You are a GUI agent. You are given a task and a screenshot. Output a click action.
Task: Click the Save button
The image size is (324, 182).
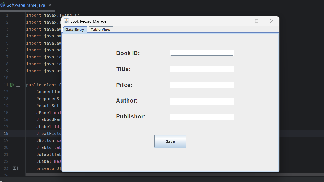point(170,141)
